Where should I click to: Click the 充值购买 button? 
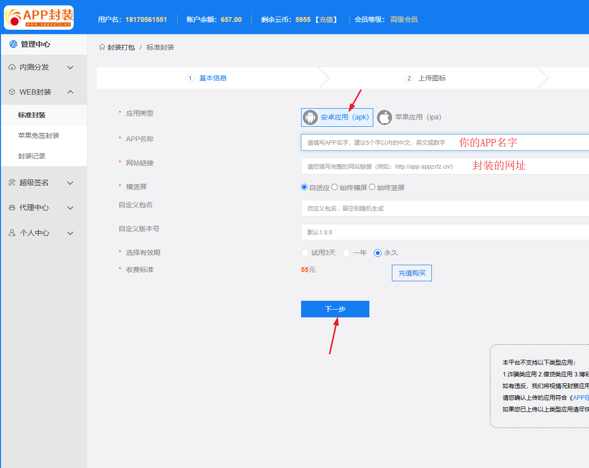411,273
